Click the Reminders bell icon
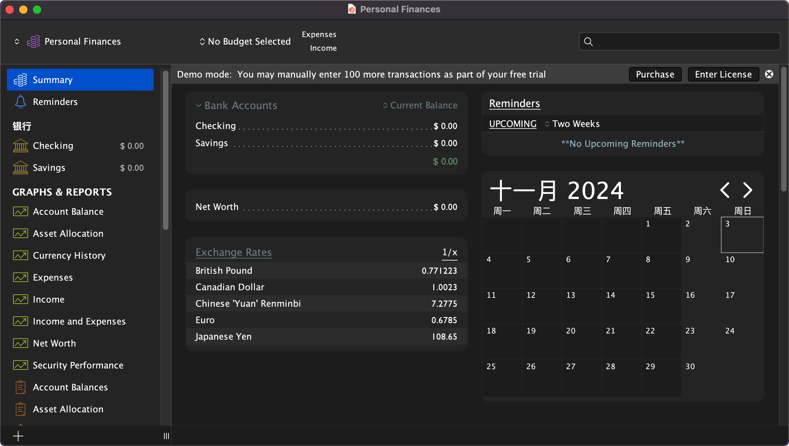Viewport: 789px width, 446px height. coord(20,102)
